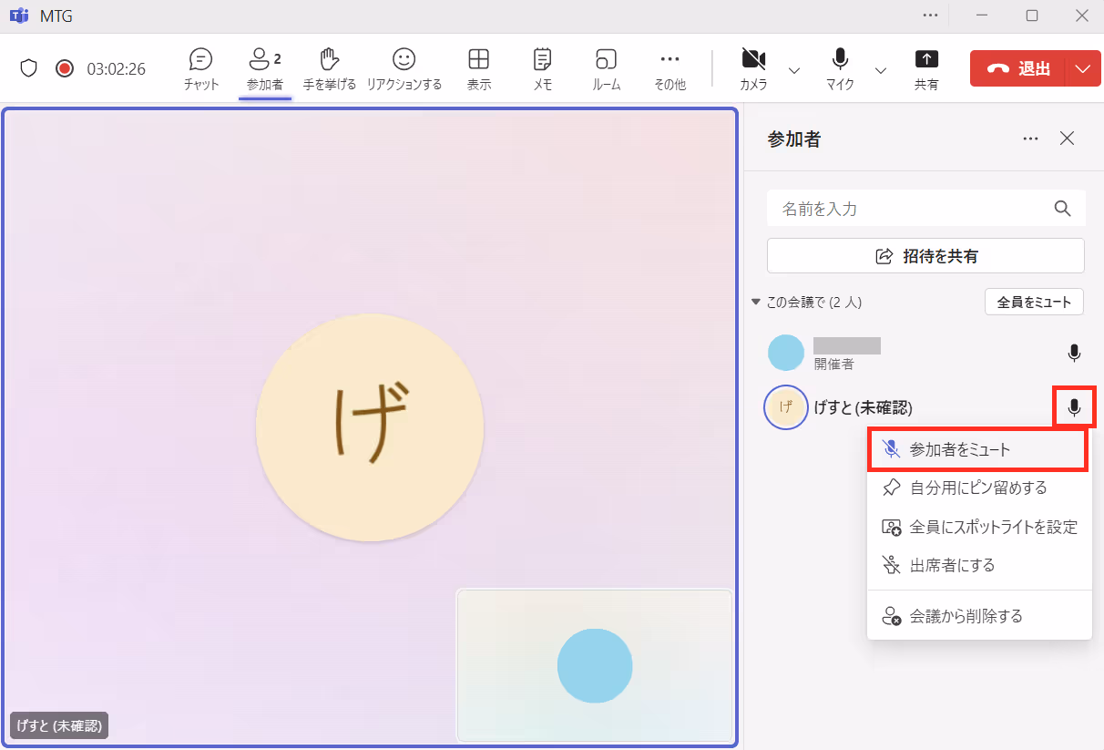1104x750 pixels.
Task: Click the Teams logo in title bar
Action: click(18, 15)
